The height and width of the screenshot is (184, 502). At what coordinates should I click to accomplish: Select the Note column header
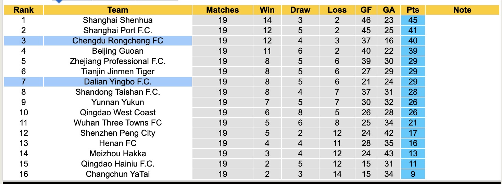point(462,10)
